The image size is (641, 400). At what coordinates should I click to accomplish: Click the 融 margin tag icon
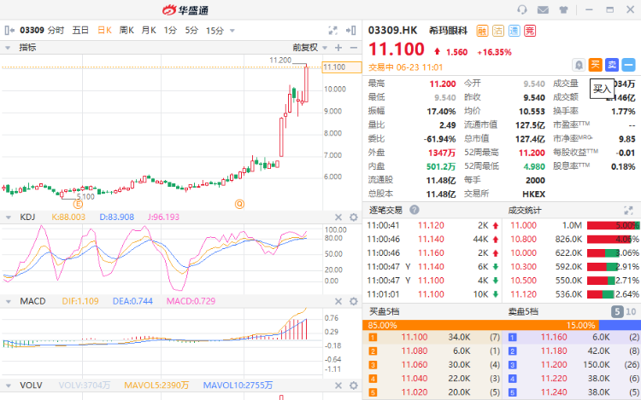(482, 31)
